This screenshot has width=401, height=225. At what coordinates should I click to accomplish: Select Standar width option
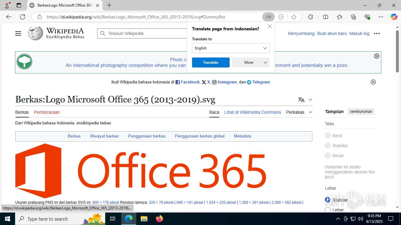pyautogui.click(x=328, y=200)
